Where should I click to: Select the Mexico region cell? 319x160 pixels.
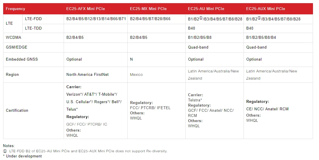[136, 75]
